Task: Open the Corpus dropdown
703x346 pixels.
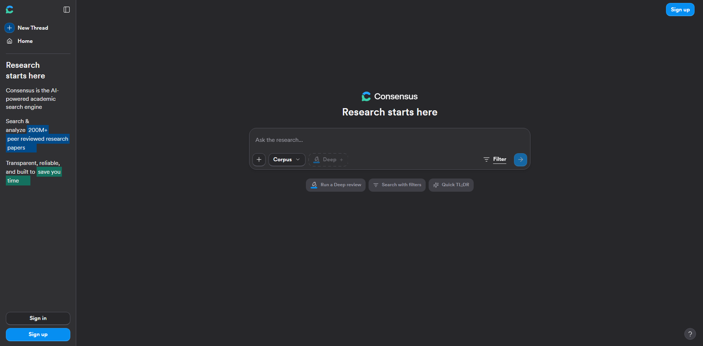Action: pos(287,159)
